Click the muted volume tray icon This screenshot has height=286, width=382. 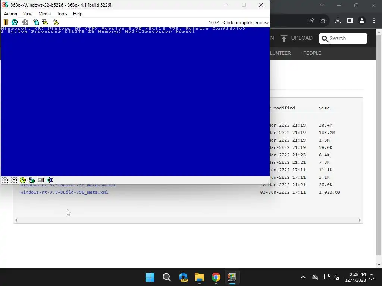tap(337, 277)
